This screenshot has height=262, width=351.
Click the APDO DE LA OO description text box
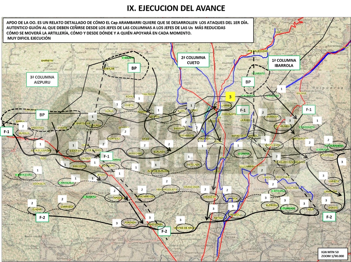[128, 30]
